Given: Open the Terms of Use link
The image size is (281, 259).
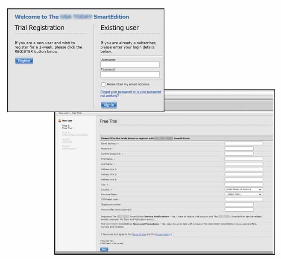Looking at the screenshot, I should [x=139, y=234].
